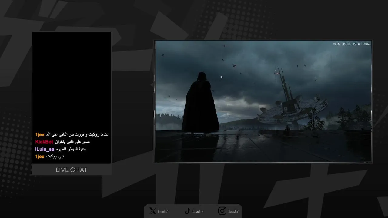Click iLulu_sa's Arabic chat message text

[x=71, y=149]
